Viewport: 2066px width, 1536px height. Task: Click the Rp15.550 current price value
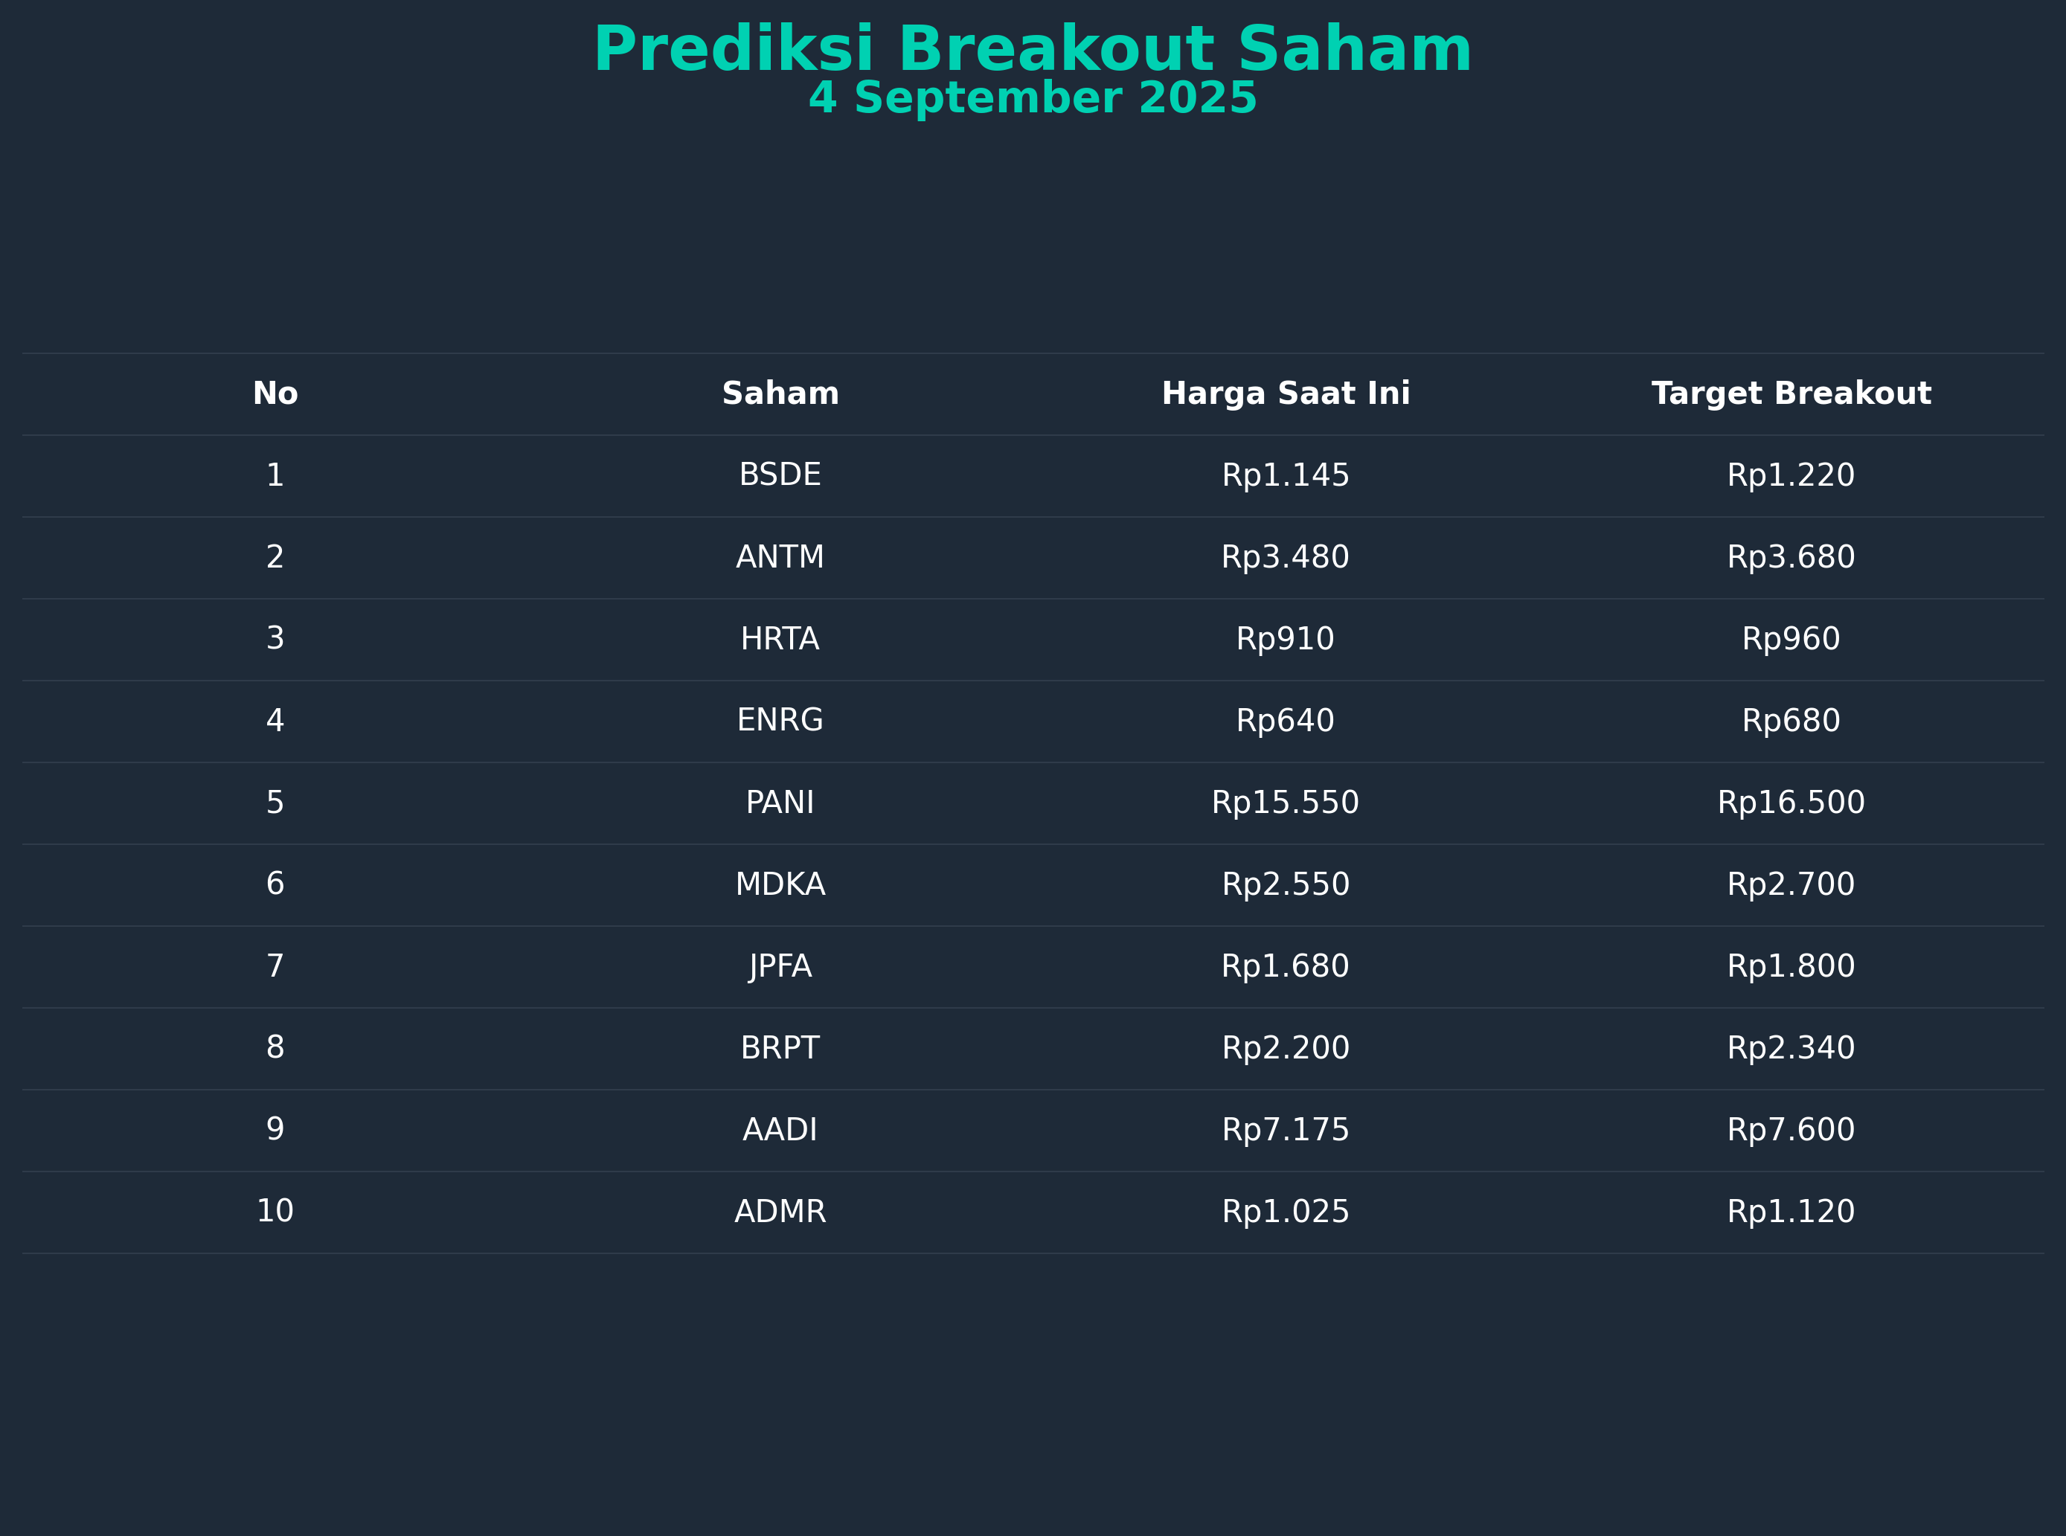tap(1286, 803)
